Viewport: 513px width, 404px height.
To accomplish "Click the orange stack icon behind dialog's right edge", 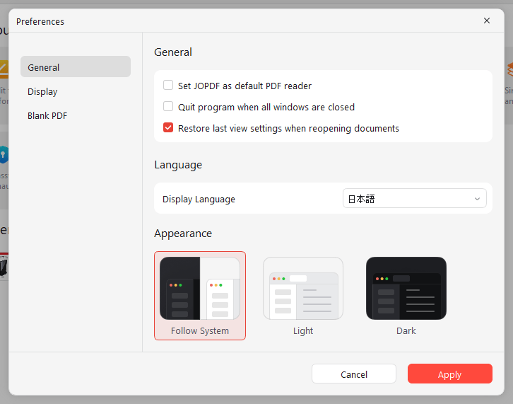I will click(509, 71).
